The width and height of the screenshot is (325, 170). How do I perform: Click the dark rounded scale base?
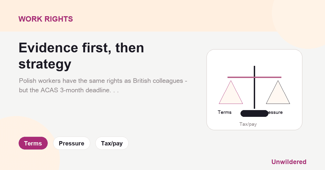pyautogui.click(x=254, y=113)
